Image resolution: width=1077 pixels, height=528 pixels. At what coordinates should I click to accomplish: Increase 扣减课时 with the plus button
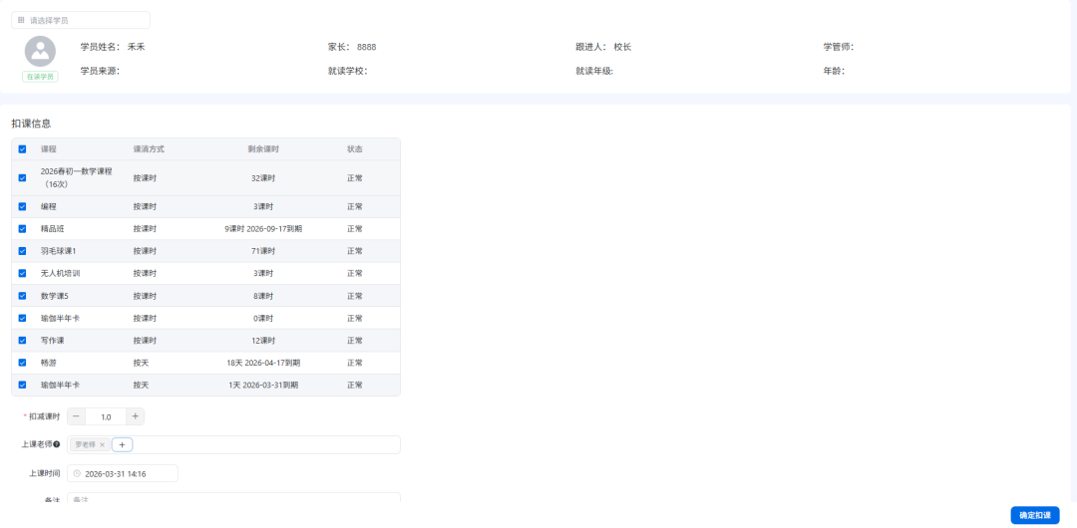coord(136,416)
